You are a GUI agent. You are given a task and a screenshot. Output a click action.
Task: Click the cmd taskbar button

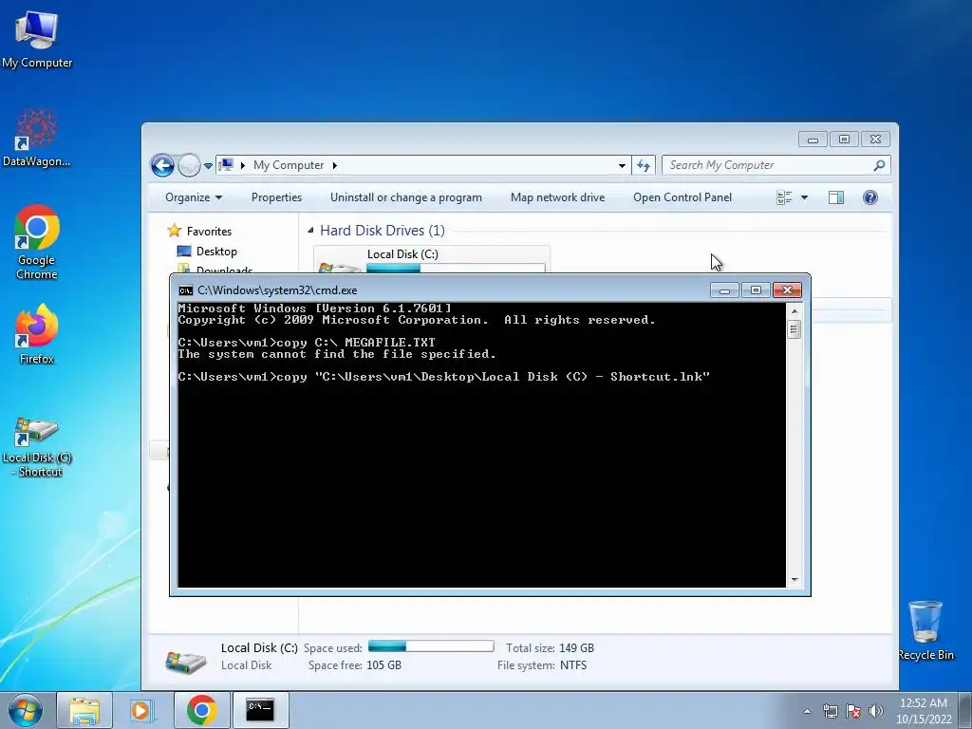[x=260, y=710]
